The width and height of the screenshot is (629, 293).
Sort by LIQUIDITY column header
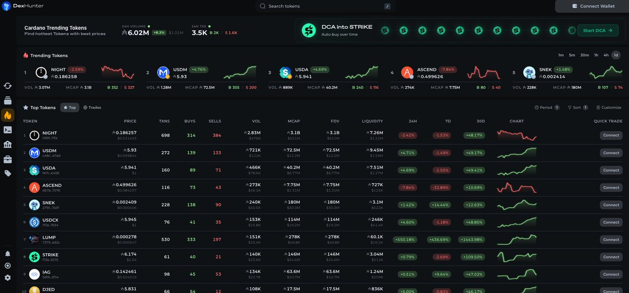372,121
